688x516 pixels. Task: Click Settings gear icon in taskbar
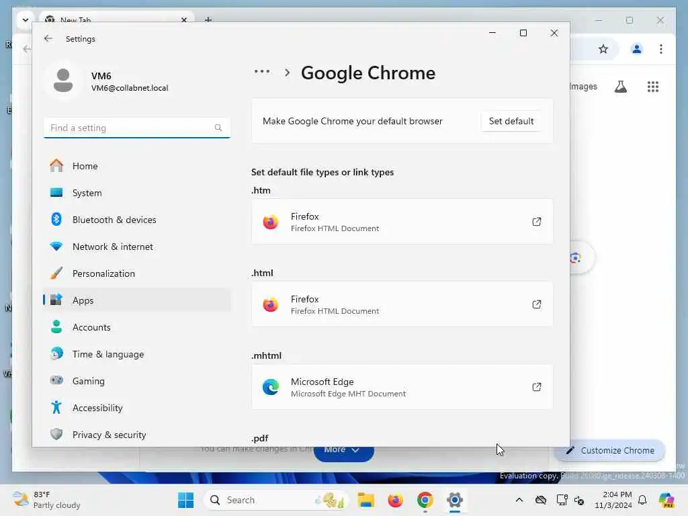click(455, 500)
